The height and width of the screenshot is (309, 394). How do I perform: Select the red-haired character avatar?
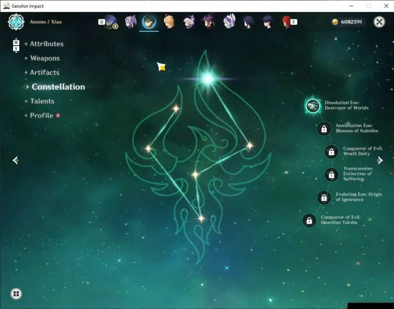[286, 22]
